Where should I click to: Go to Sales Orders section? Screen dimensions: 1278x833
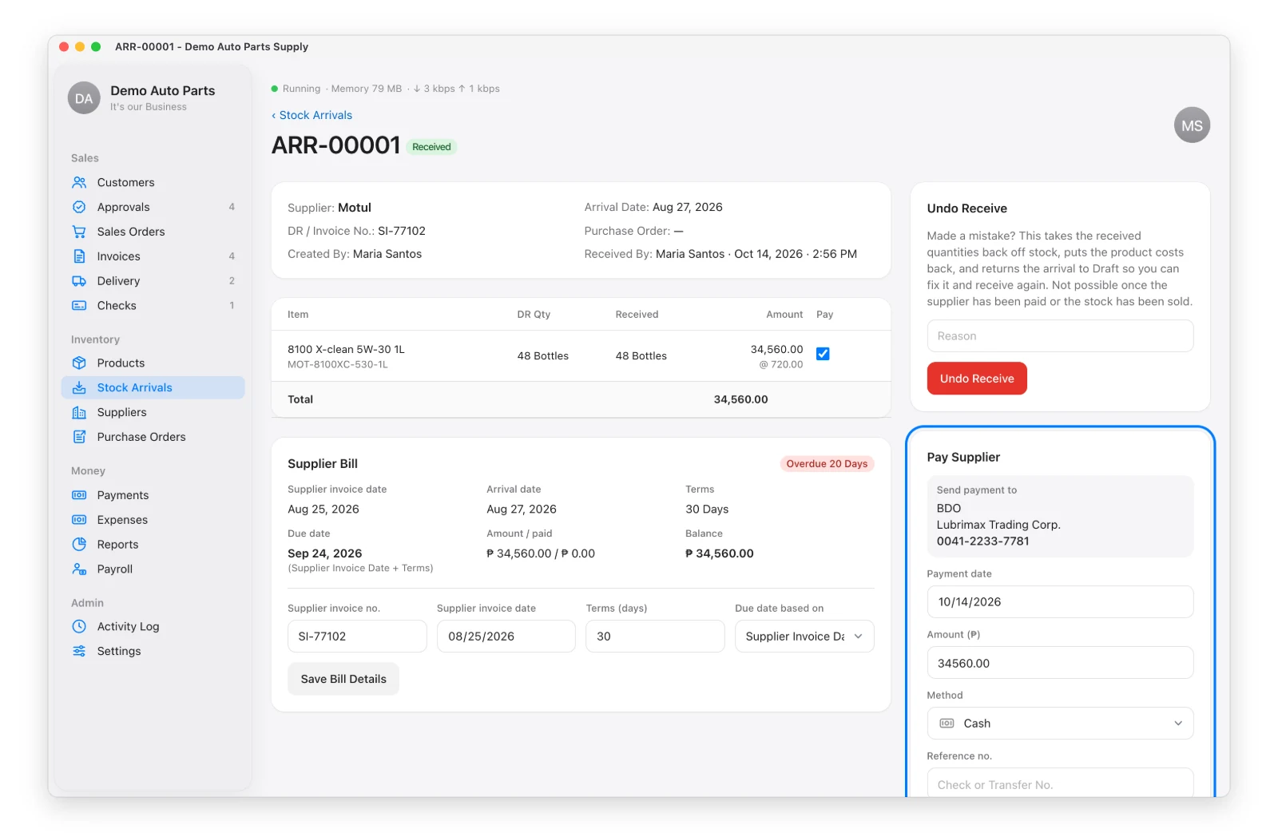pos(131,232)
